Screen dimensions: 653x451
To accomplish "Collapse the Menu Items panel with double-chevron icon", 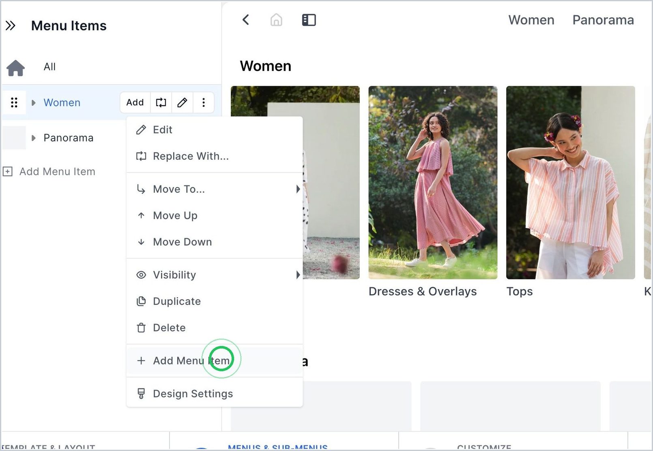I will click(11, 26).
